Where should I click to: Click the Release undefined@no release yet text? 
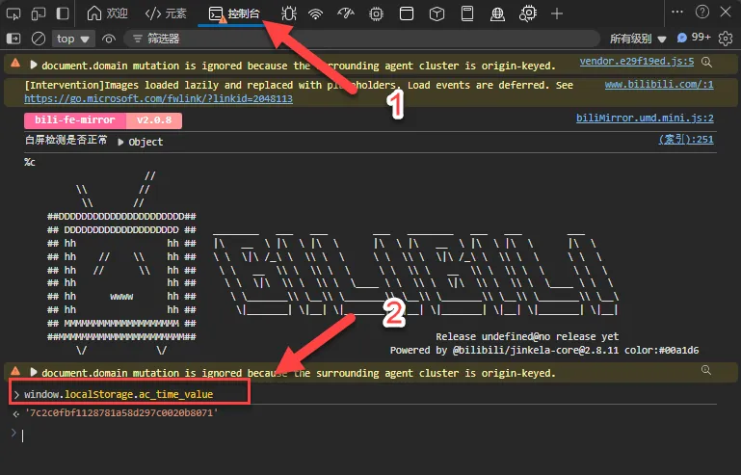[x=527, y=336]
